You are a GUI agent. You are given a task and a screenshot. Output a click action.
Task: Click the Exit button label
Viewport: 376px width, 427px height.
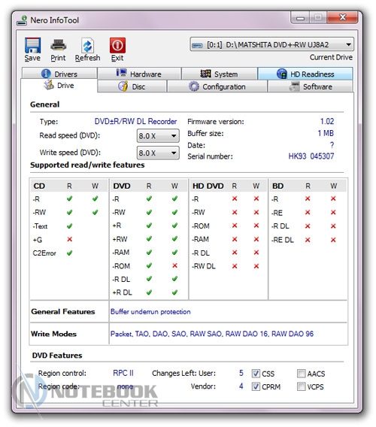pyautogui.click(x=117, y=58)
